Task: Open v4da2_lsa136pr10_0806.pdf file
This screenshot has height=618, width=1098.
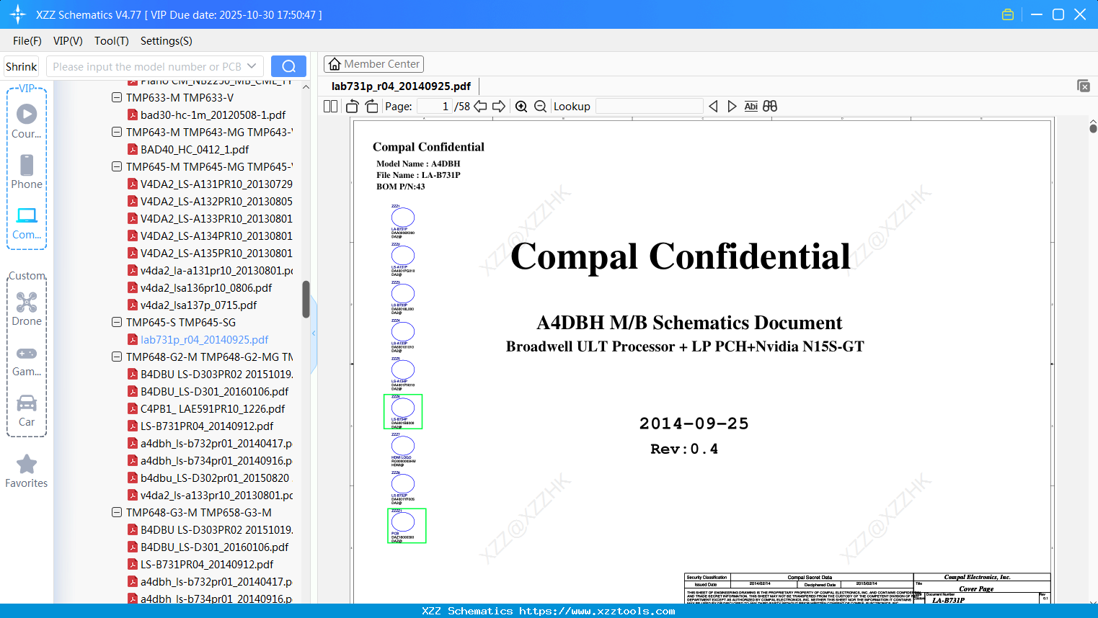Action: (206, 287)
